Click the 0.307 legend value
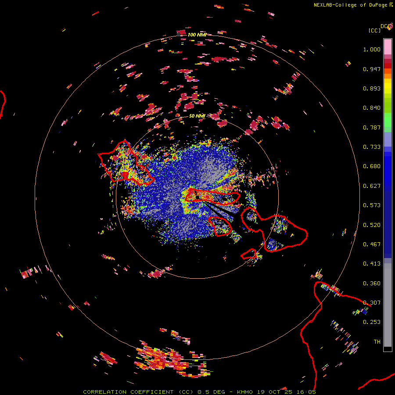 [372, 303]
